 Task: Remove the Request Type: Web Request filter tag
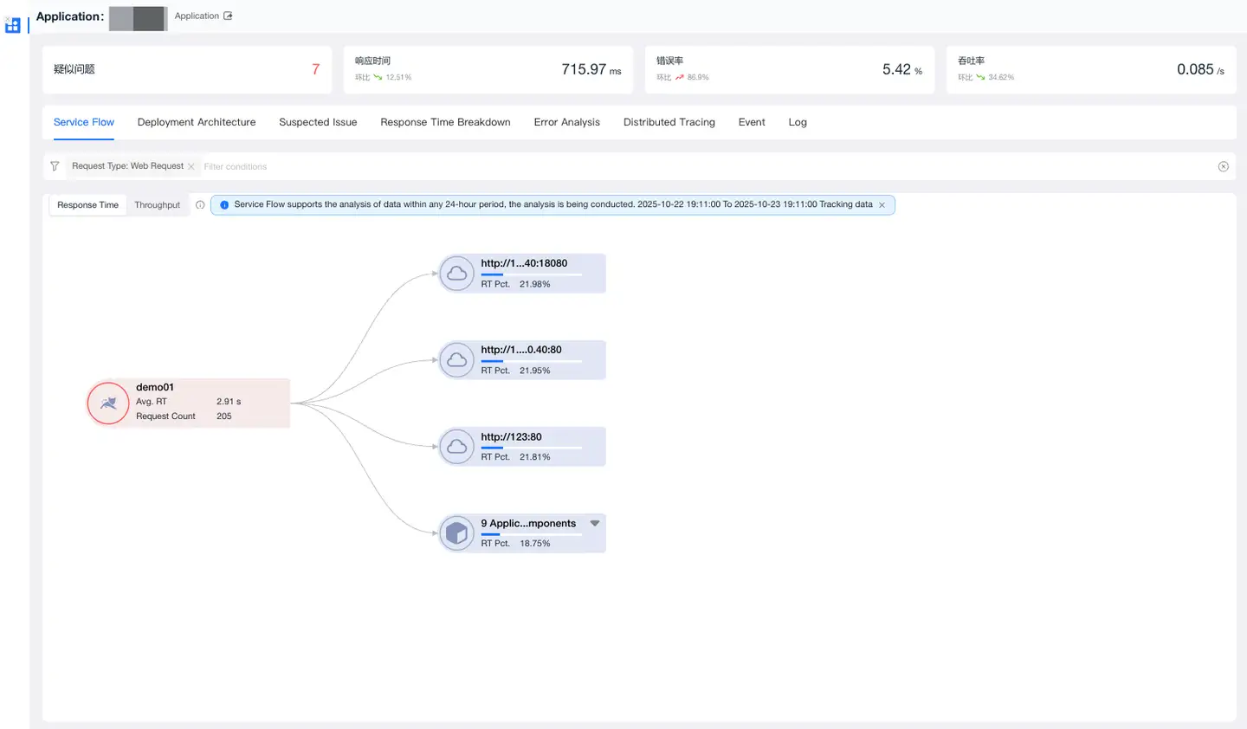pos(191,166)
